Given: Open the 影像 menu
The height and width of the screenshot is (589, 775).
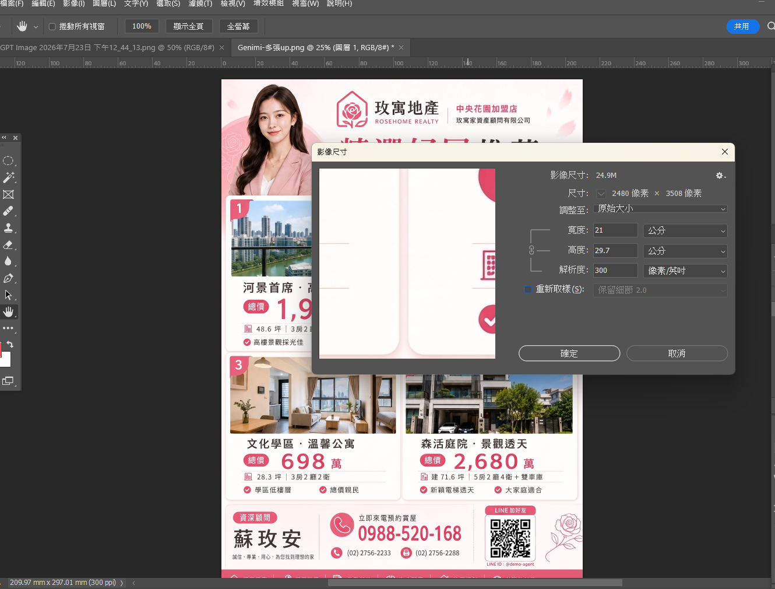Looking at the screenshot, I should pyautogui.click(x=74, y=3).
